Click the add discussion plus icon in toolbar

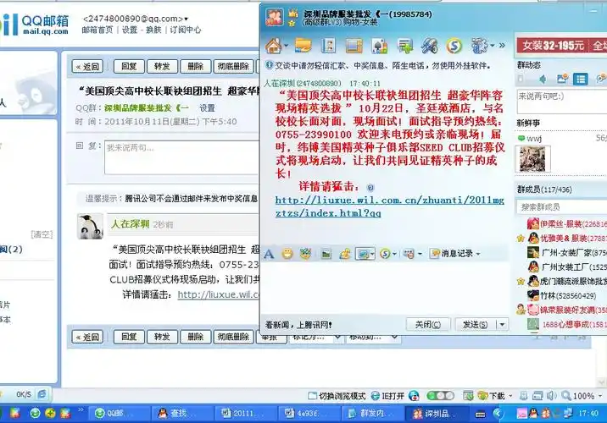pos(405,46)
